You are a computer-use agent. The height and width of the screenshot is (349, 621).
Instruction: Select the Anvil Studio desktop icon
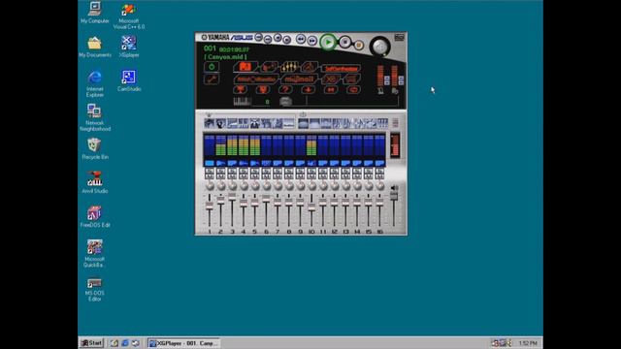(x=95, y=182)
